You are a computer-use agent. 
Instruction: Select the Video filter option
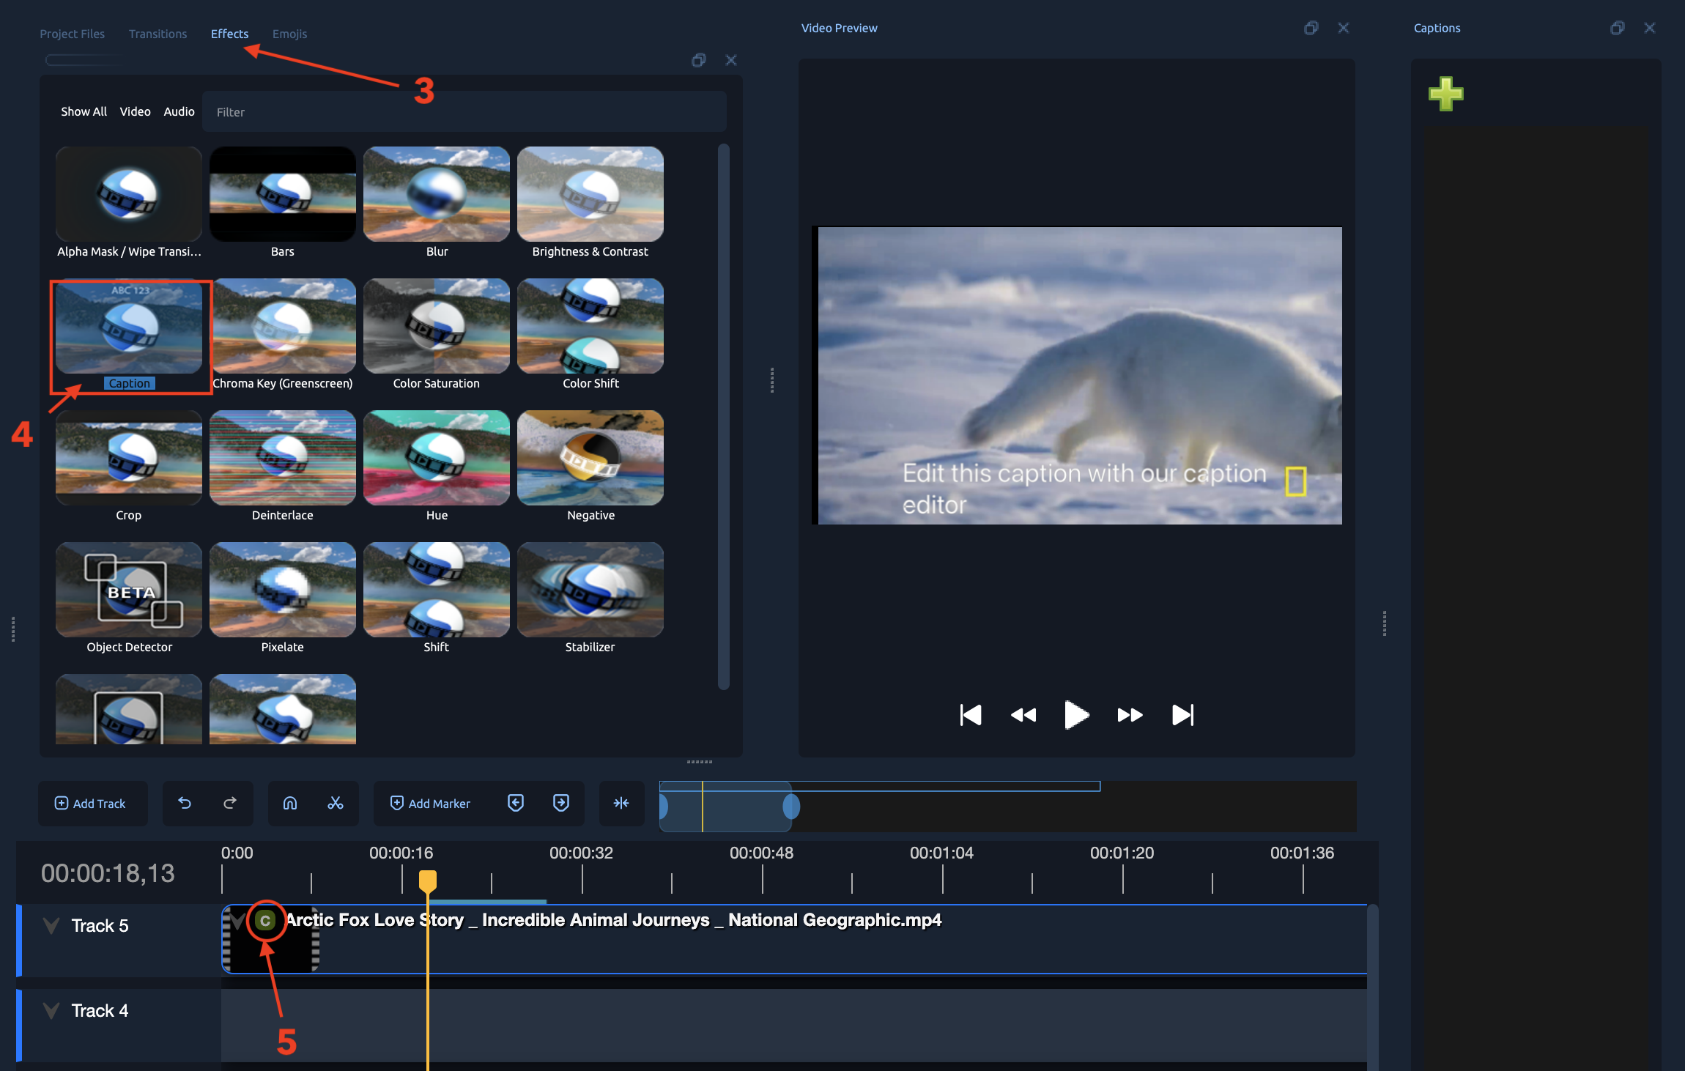click(x=135, y=111)
